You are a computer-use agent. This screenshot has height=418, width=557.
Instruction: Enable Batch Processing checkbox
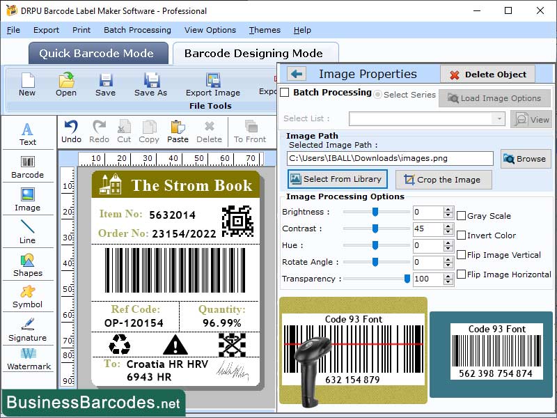(x=285, y=93)
